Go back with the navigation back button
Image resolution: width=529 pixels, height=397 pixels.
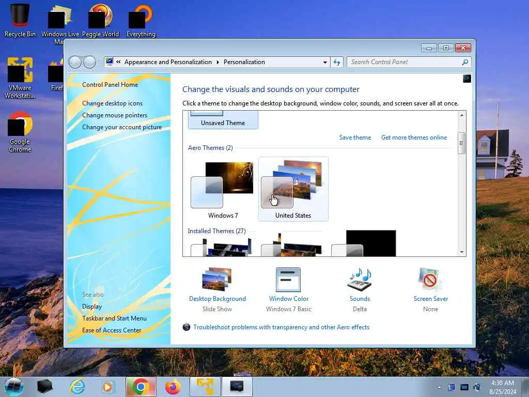pos(75,62)
